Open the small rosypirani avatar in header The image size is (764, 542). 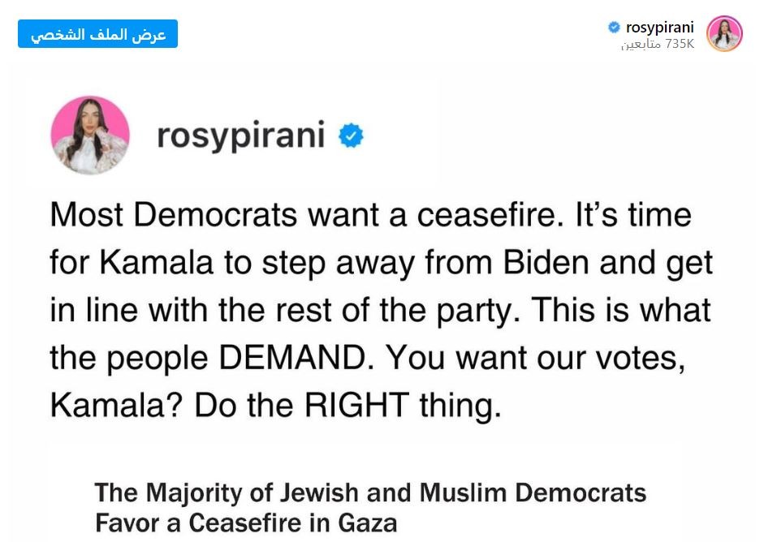pos(724,33)
